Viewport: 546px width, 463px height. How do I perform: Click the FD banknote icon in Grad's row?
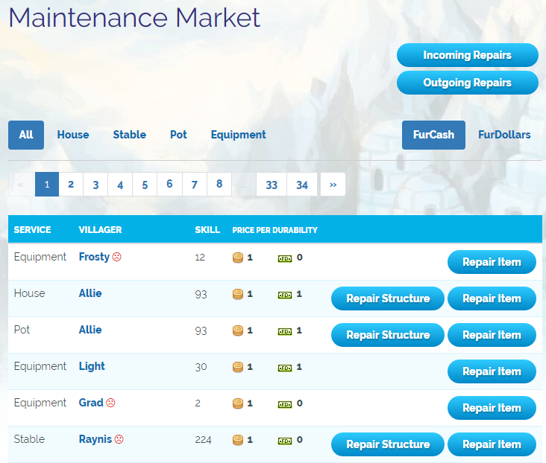(284, 403)
